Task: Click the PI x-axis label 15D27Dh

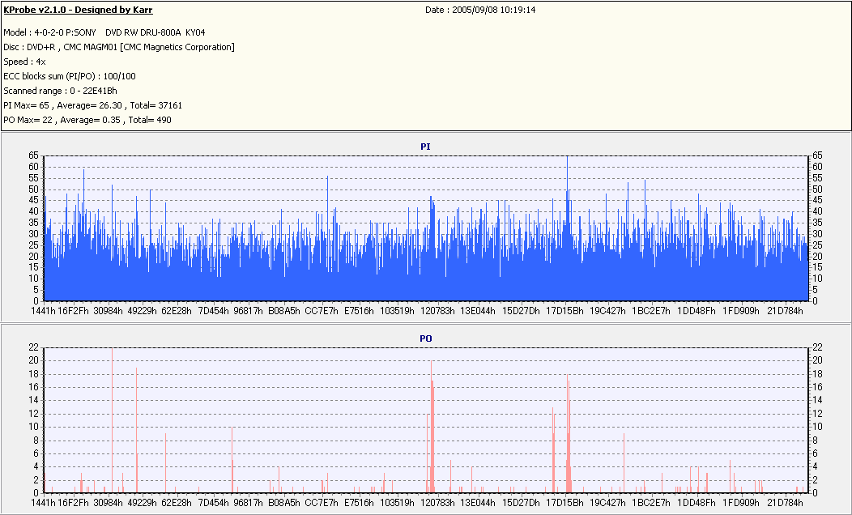Action: (x=521, y=311)
